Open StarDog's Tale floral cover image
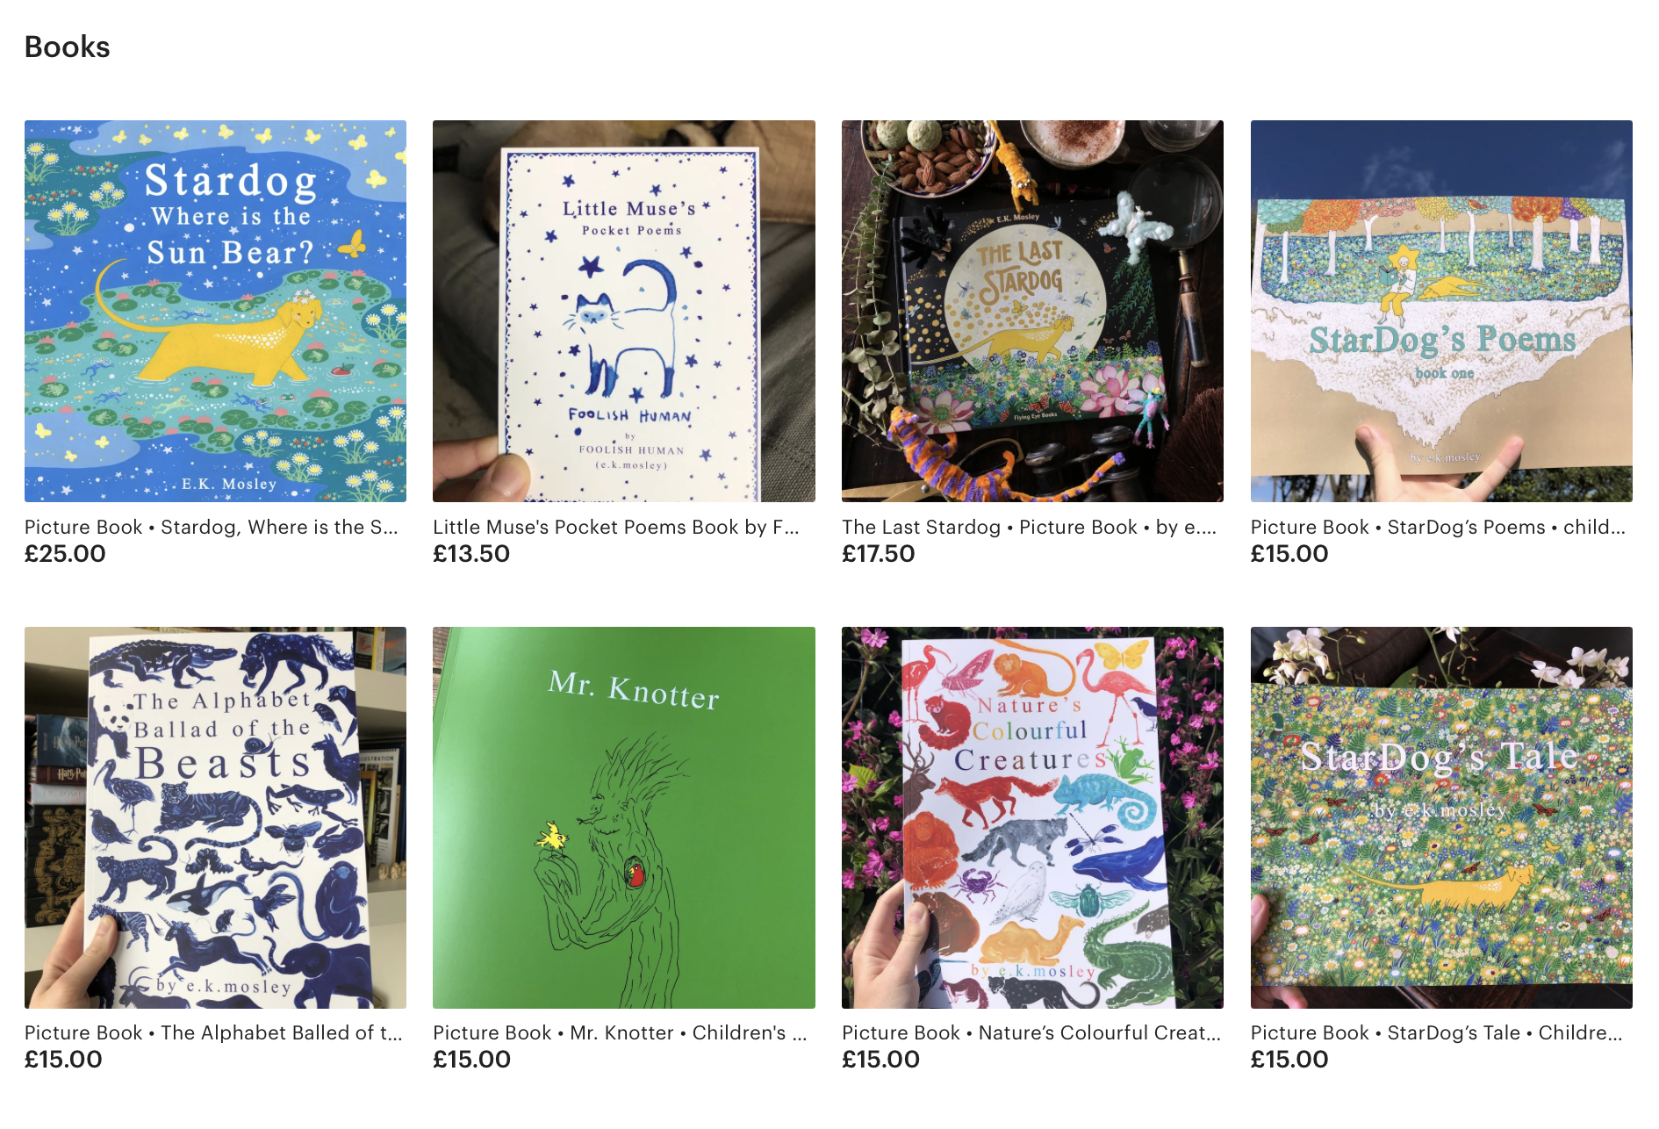The image size is (1659, 1129). coord(1441,817)
